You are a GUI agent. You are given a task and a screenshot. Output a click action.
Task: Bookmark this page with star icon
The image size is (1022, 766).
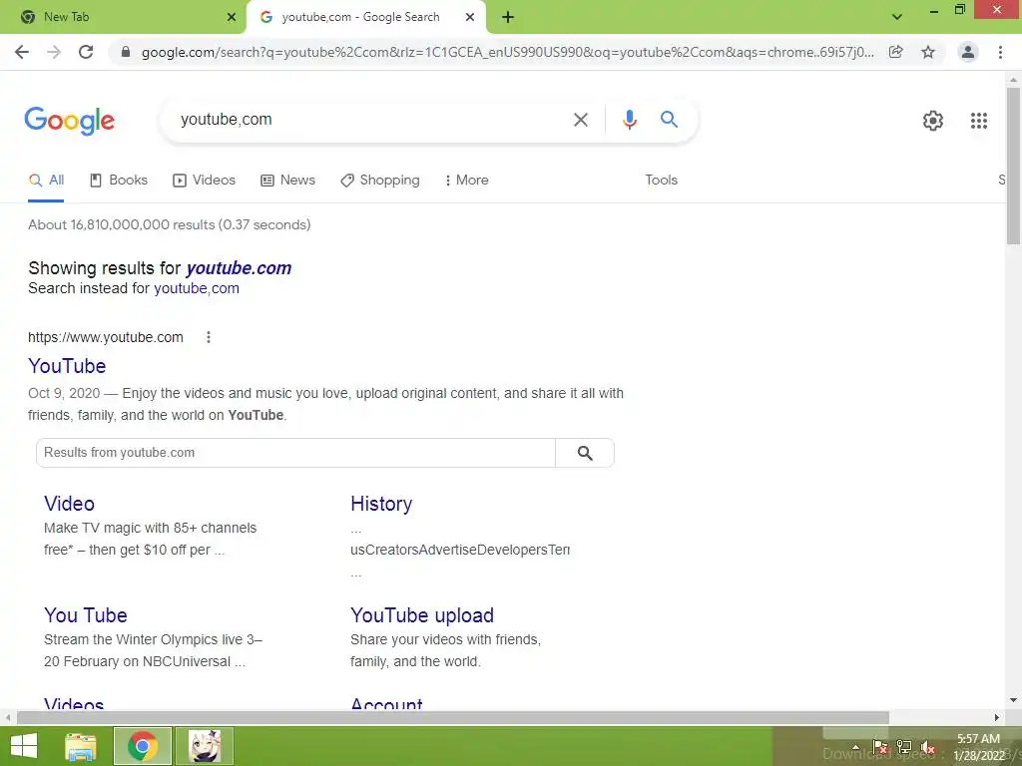click(928, 52)
